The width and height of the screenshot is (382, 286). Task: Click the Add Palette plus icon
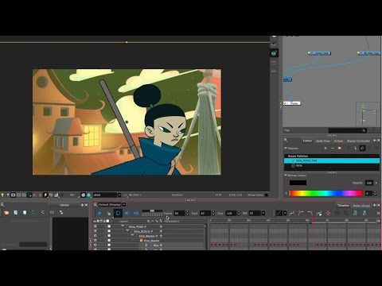pos(325,148)
